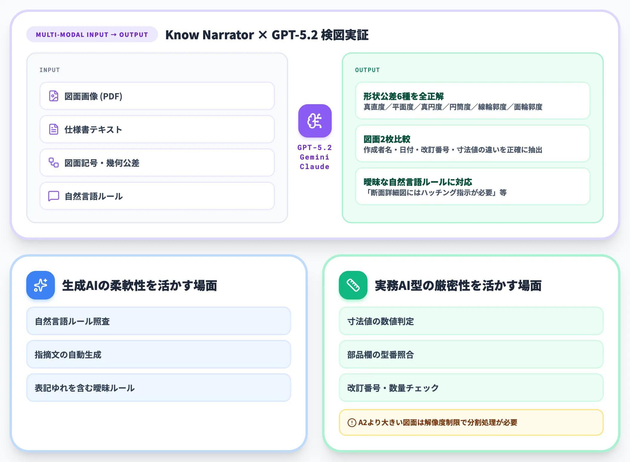
Task: Click the 生成AIの柔軟性を活かす場面 heading
Action: click(x=140, y=285)
